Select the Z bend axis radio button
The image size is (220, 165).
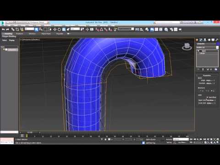point(212,91)
